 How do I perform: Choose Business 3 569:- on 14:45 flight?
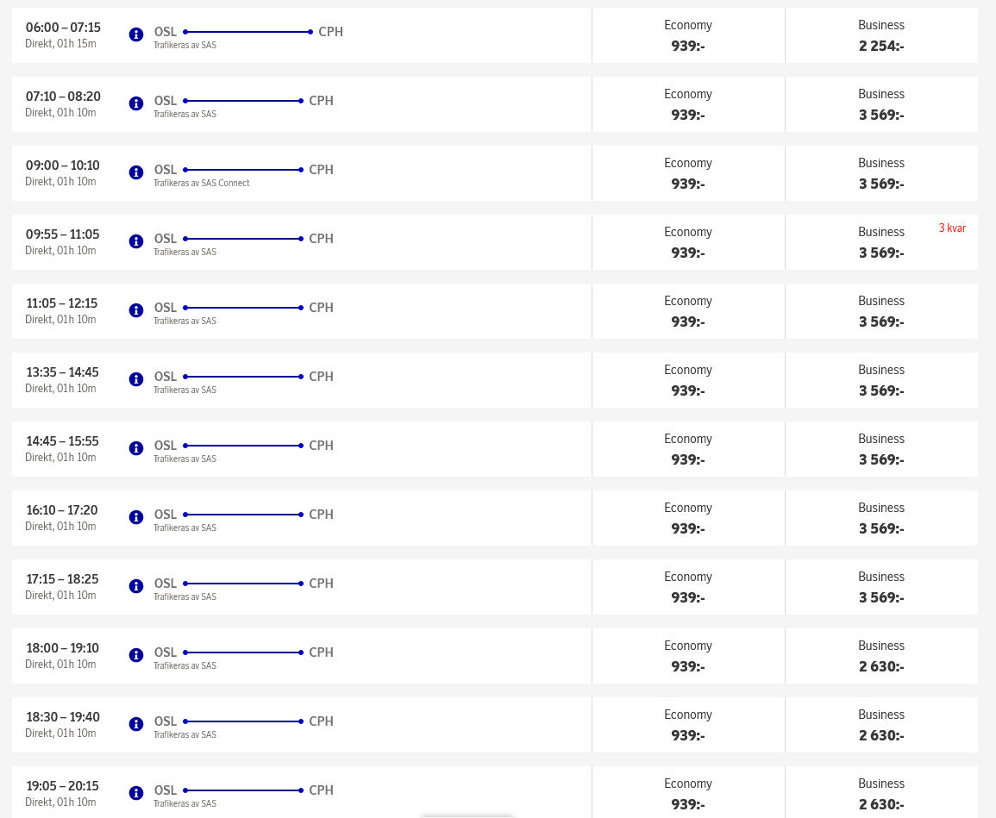click(881, 450)
